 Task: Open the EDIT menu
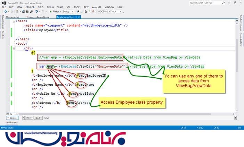11,7
